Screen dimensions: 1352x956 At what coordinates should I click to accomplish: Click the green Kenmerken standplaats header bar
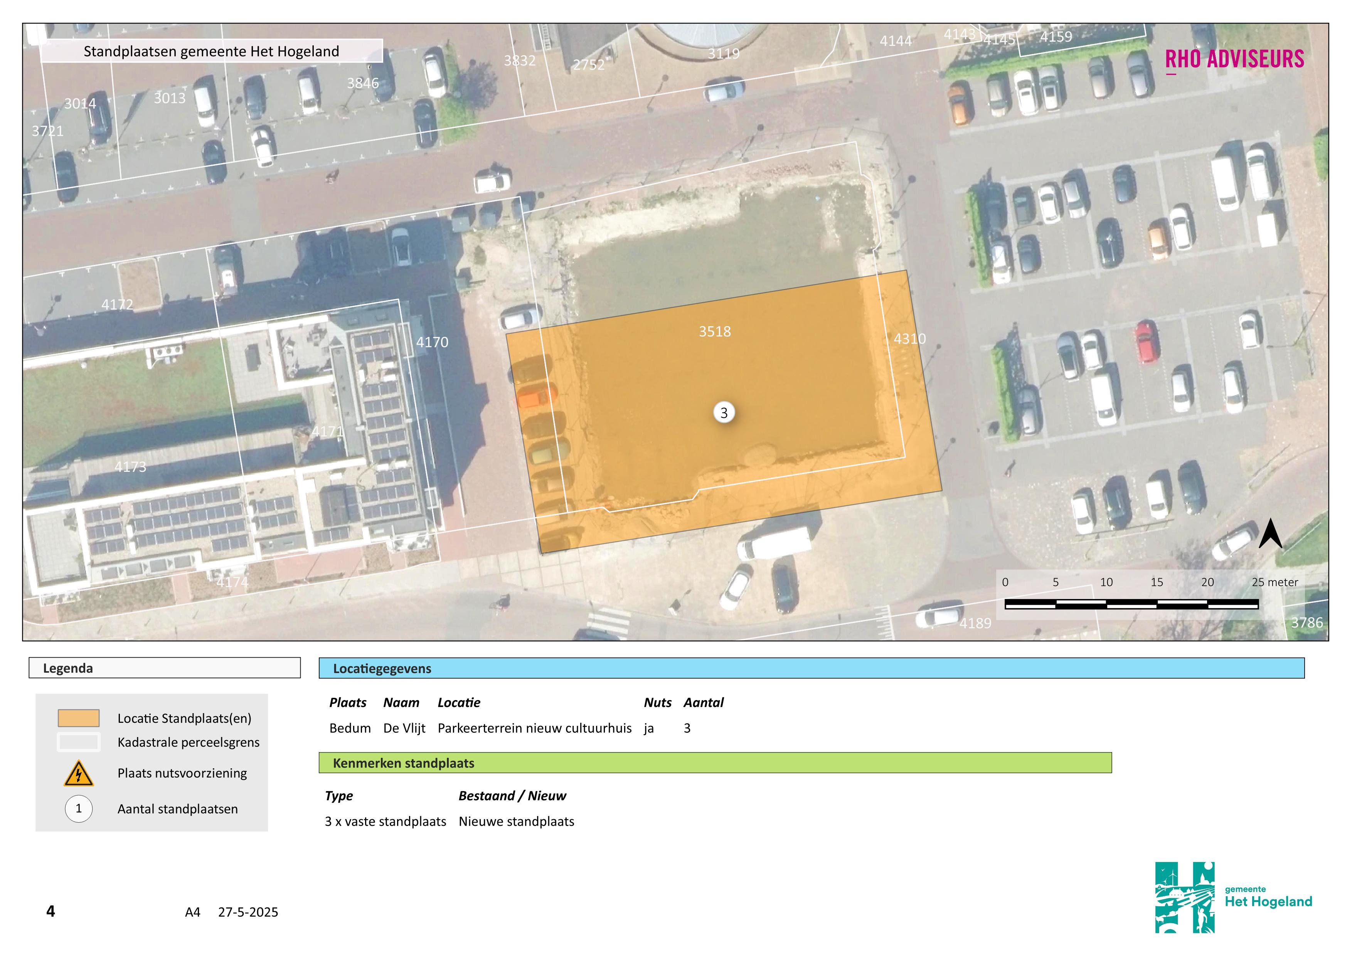[715, 763]
